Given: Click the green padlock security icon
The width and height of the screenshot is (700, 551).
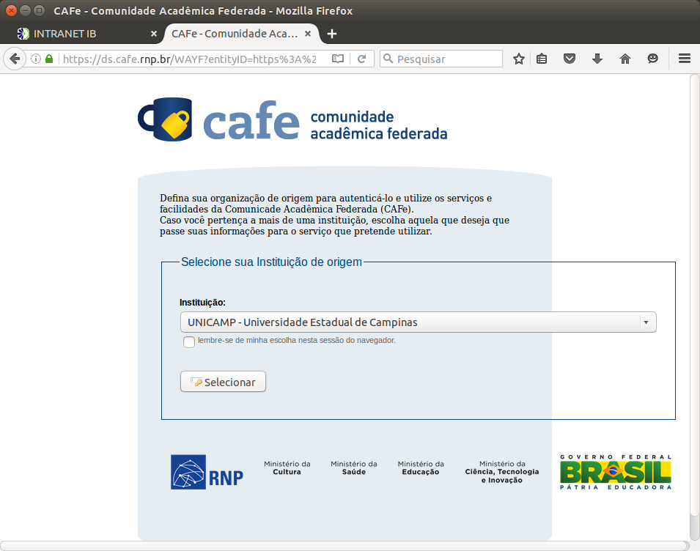Looking at the screenshot, I should coord(49,59).
